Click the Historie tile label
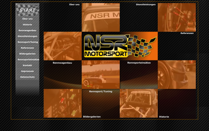209x131 pixels. click(164, 117)
